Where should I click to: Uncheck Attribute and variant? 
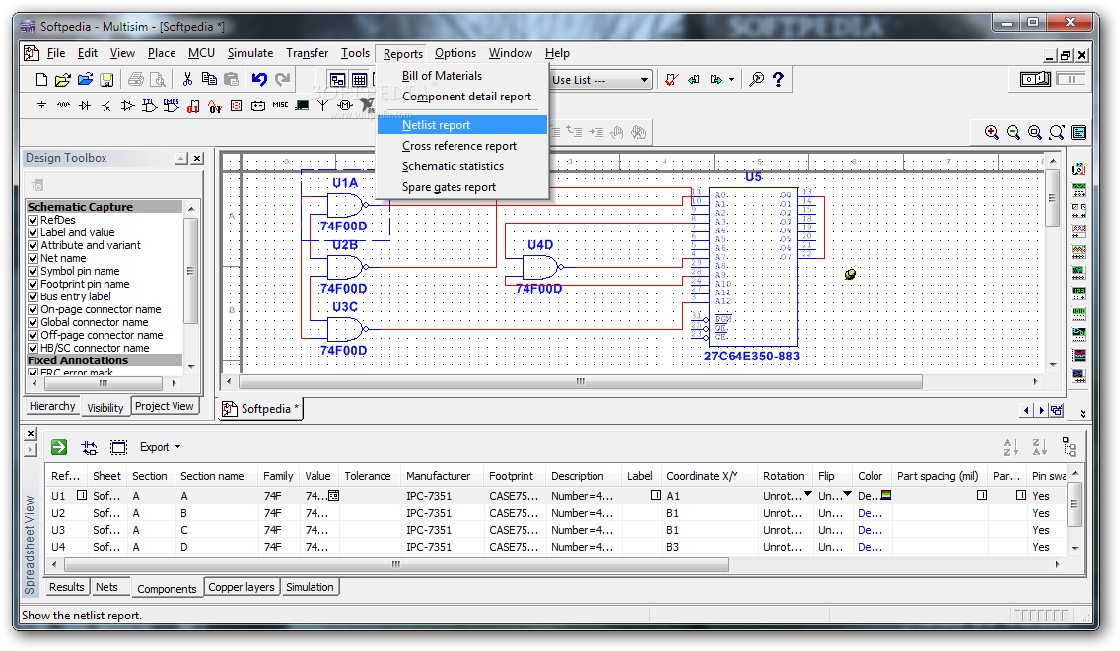click(x=33, y=245)
